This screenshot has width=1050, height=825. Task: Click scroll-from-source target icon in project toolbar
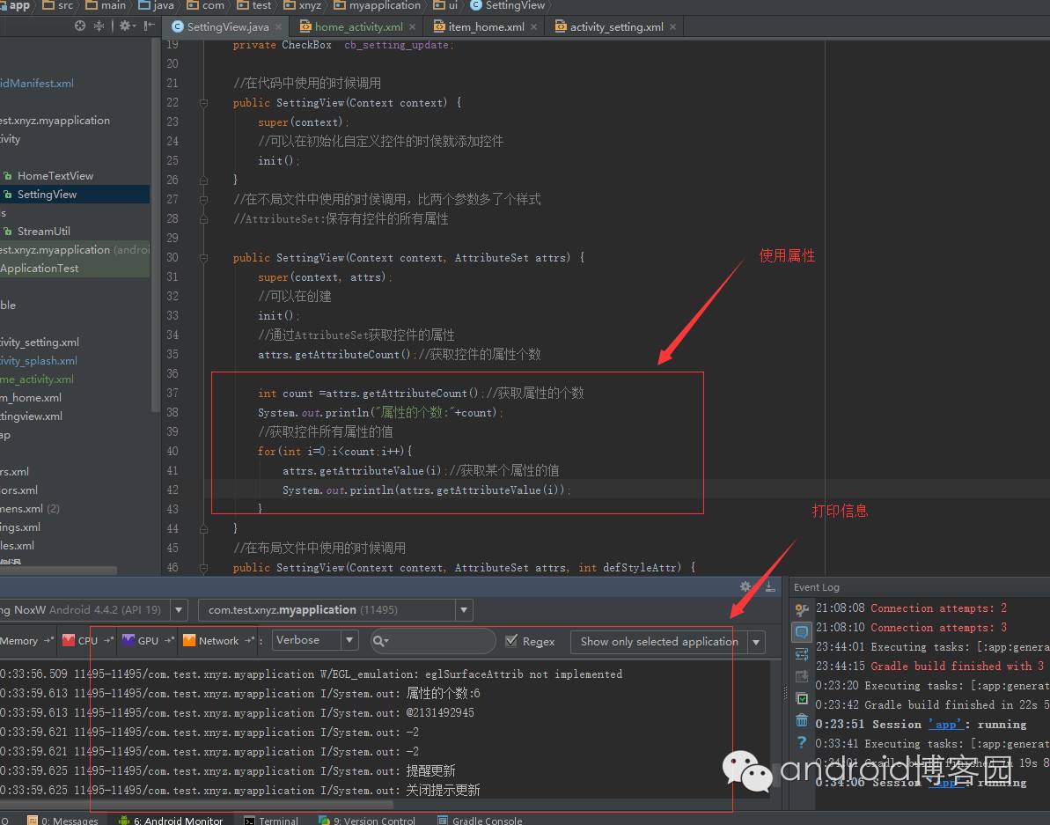(x=80, y=26)
